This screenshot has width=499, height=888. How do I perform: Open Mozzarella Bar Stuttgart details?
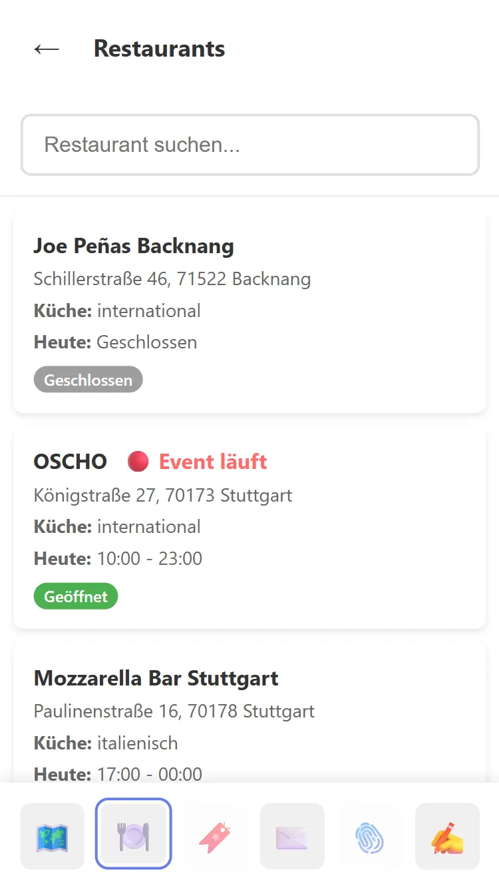click(x=156, y=678)
